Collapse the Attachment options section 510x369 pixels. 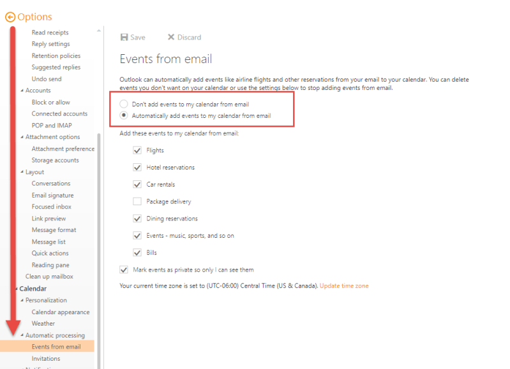pos(21,138)
